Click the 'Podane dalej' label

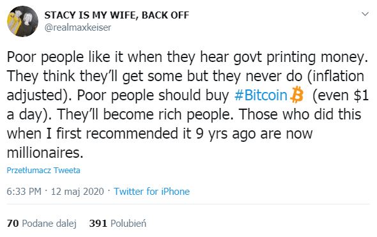tap(49, 224)
